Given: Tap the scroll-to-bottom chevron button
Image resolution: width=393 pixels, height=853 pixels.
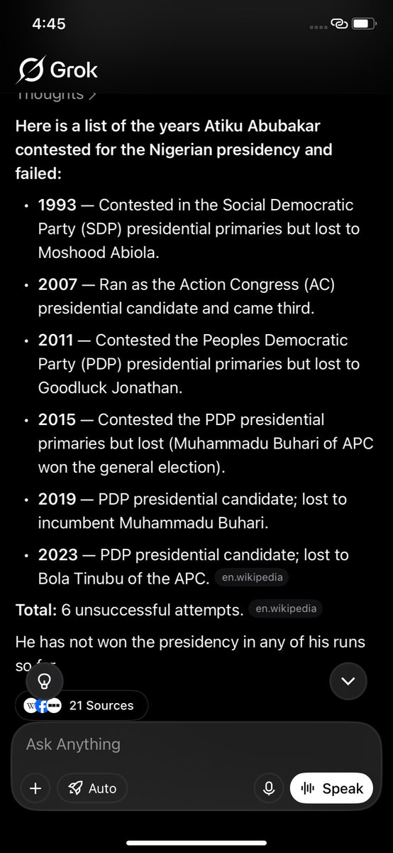Looking at the screenshot, I should point(348,681).
